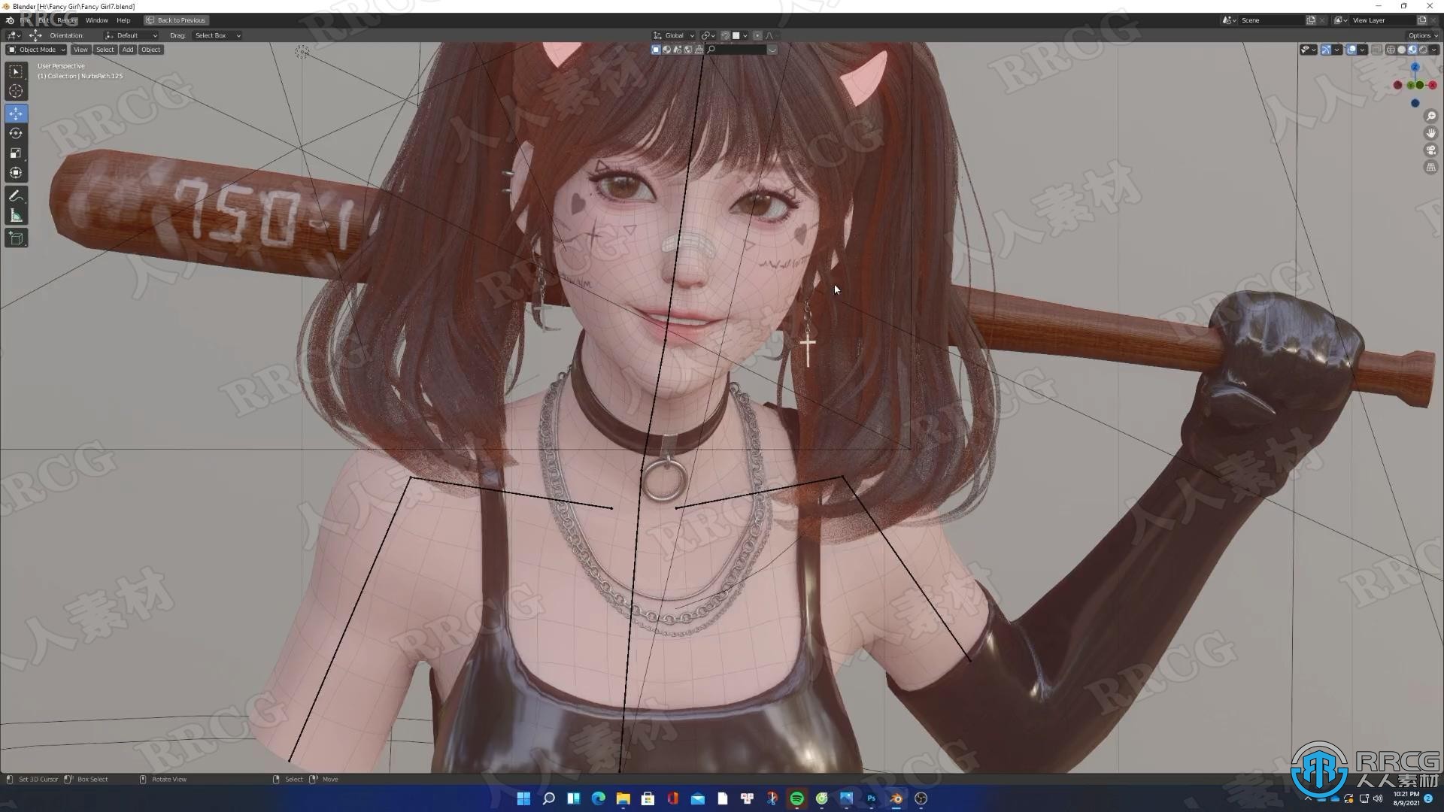Select the Add Cube tool
The height and width of the screenshot is (812, 1444).
16,238
